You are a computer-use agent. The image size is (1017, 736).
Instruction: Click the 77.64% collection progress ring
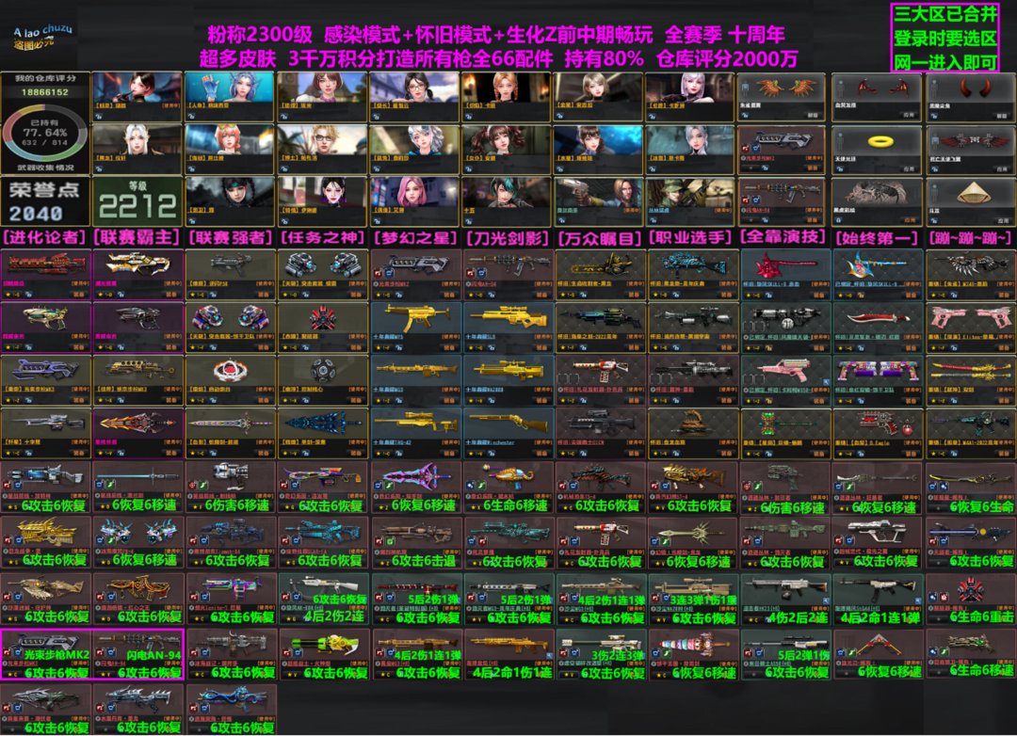(x=45, y=134)
